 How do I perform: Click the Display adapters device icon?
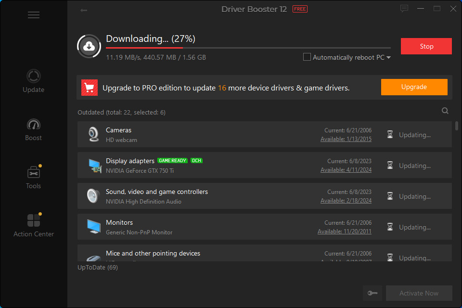click(x=95, y=166)
